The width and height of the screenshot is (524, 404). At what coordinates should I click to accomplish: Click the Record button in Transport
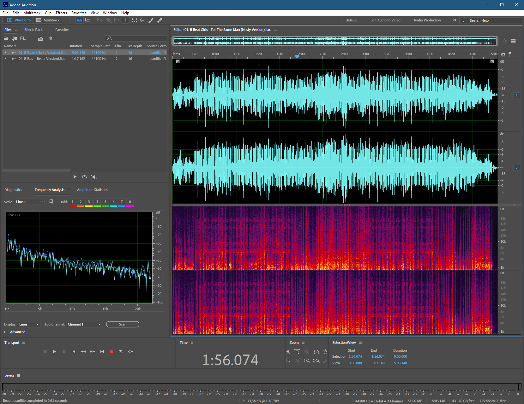[111, 352]
